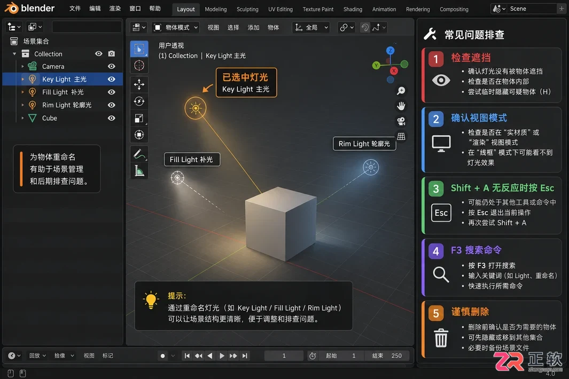Toggle Key Light visibility eye icon
The height and width of the screenshot is (379, 569).
click(112, 79)
